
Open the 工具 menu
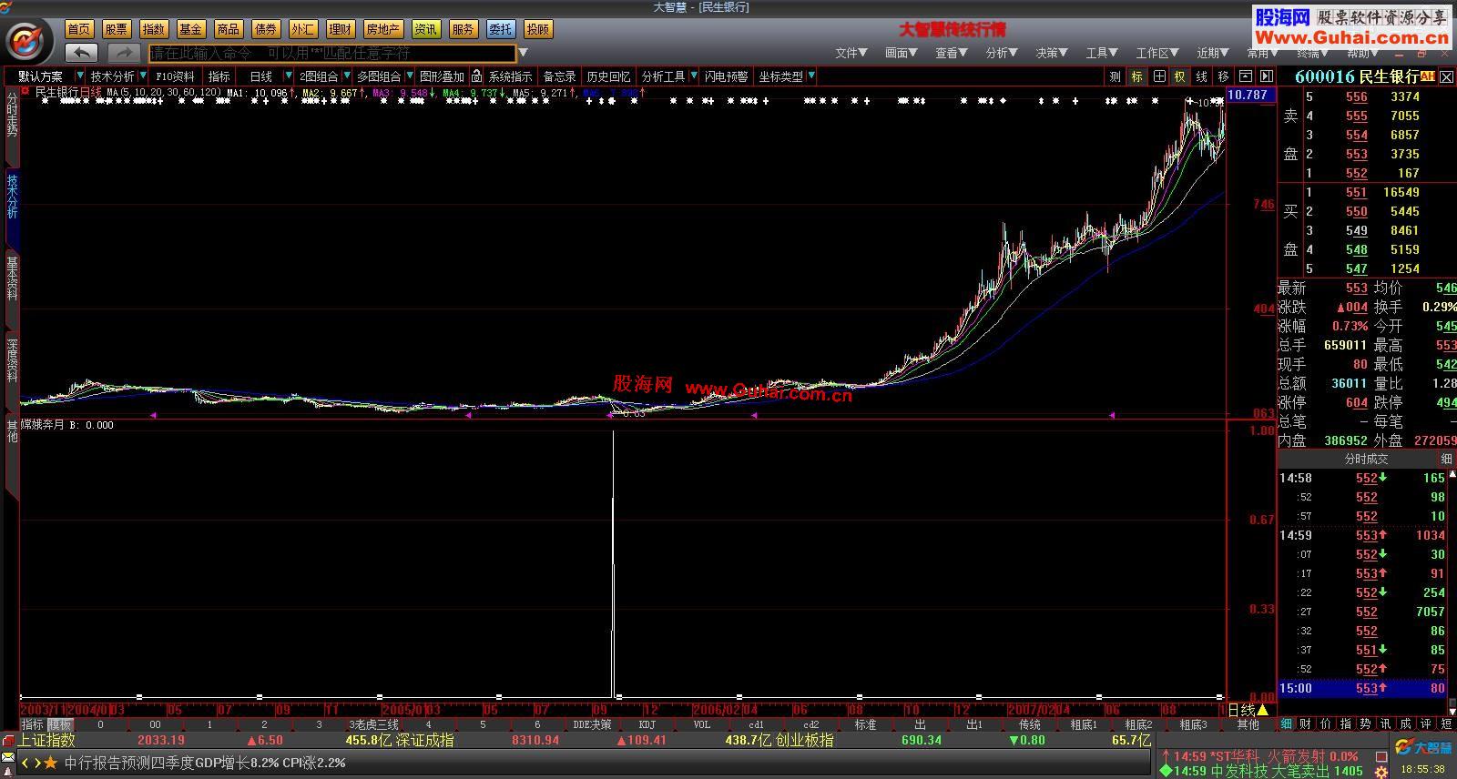coord(1101,53)
